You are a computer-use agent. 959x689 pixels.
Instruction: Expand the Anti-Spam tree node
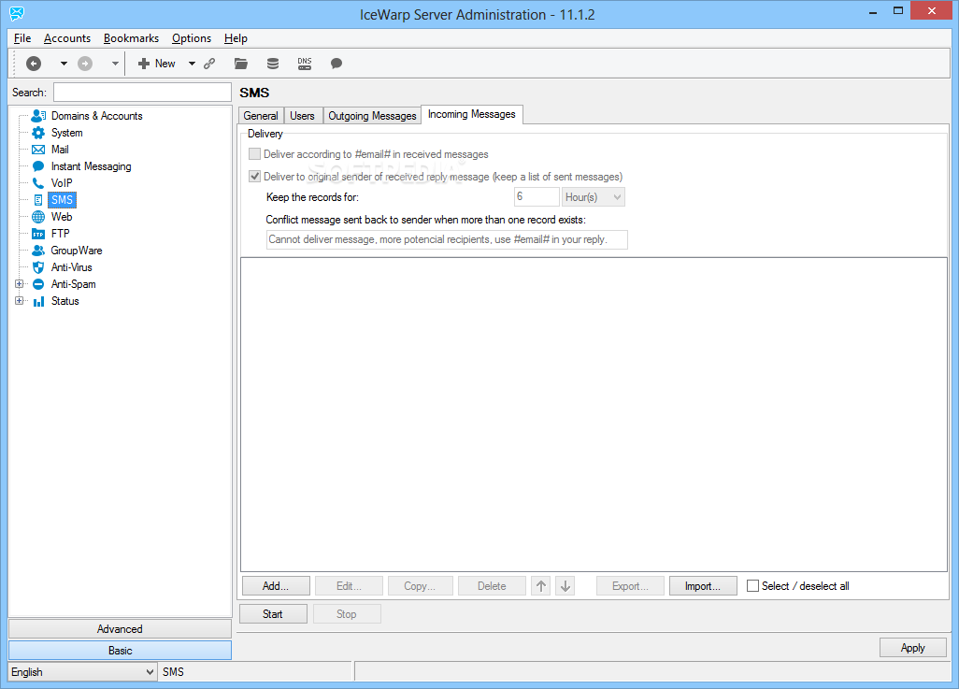19,284
